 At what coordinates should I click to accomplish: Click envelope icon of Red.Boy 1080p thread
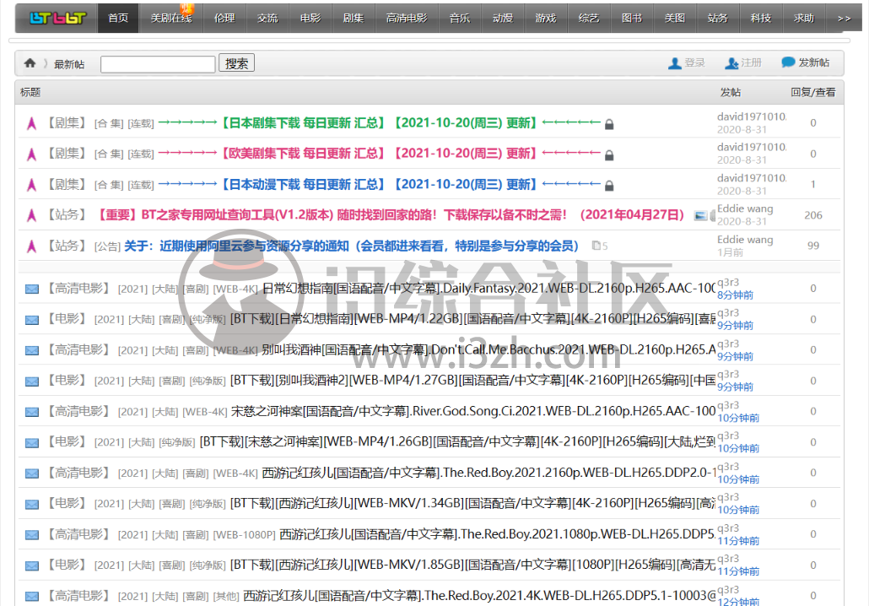click(32, 535)
